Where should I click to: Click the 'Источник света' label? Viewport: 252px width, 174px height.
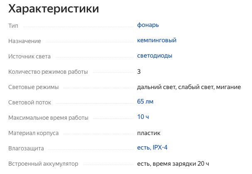pyautogui.click(x=29, y=56)
